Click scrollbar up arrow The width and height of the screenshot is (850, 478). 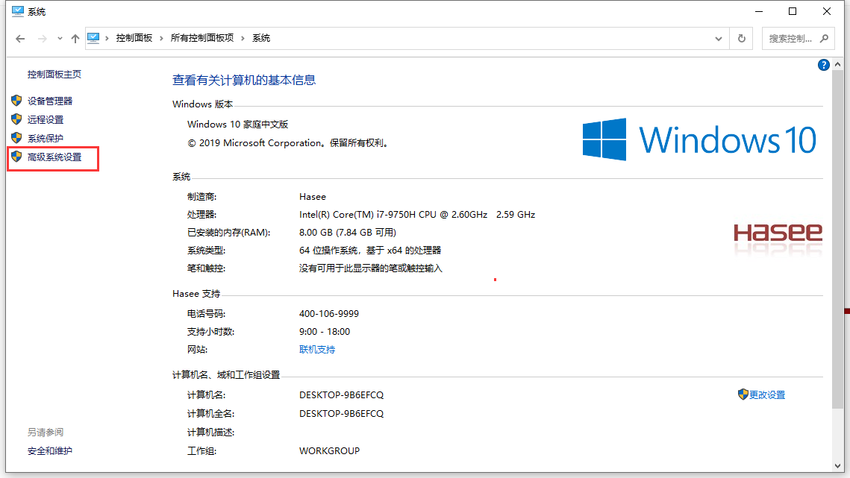(838, 64)
